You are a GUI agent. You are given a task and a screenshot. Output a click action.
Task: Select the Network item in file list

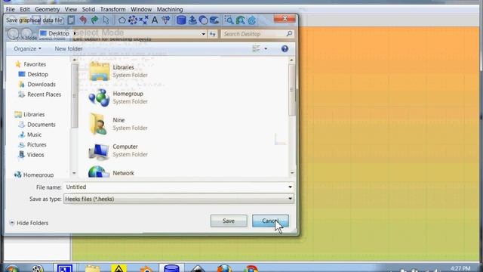[112, 172]
